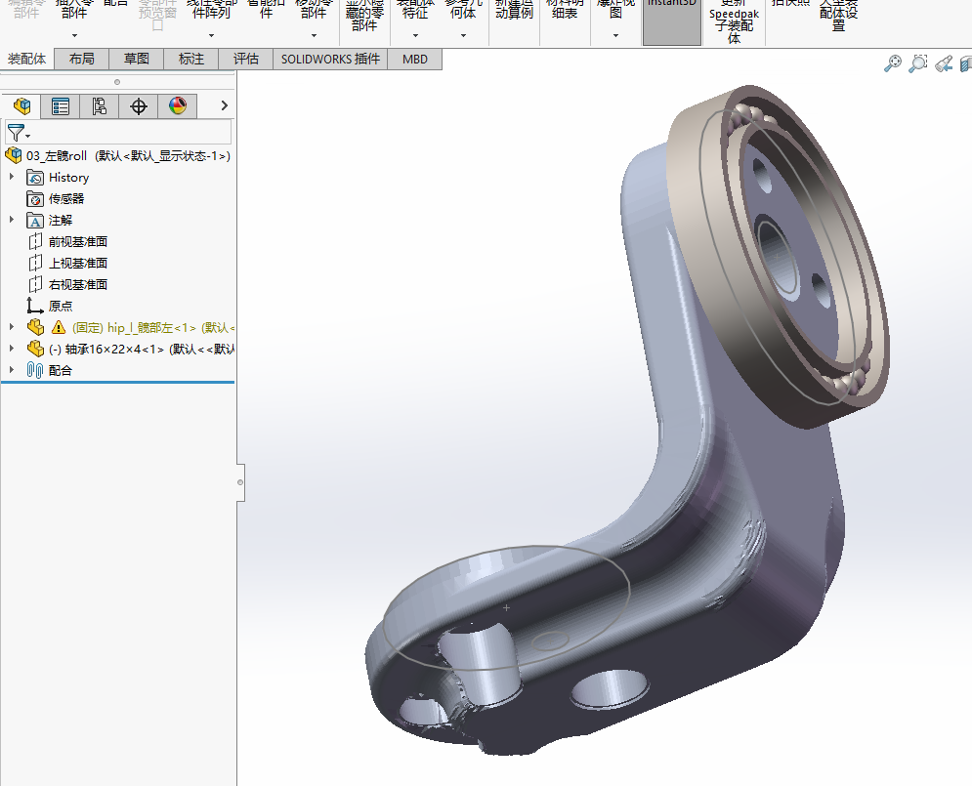Click 新建运动算例 command
The image size is (972, 786).
[x=515, y=10]
